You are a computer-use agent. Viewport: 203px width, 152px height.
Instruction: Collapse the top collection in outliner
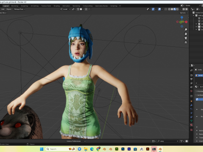click(194, 16)
